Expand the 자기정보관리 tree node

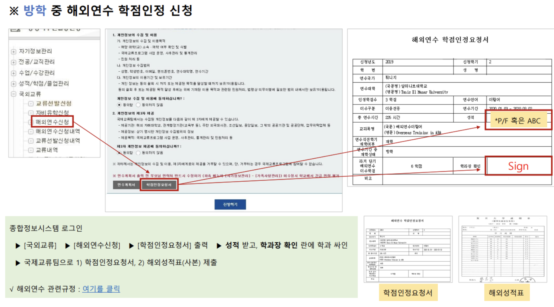tap(13, 52)
